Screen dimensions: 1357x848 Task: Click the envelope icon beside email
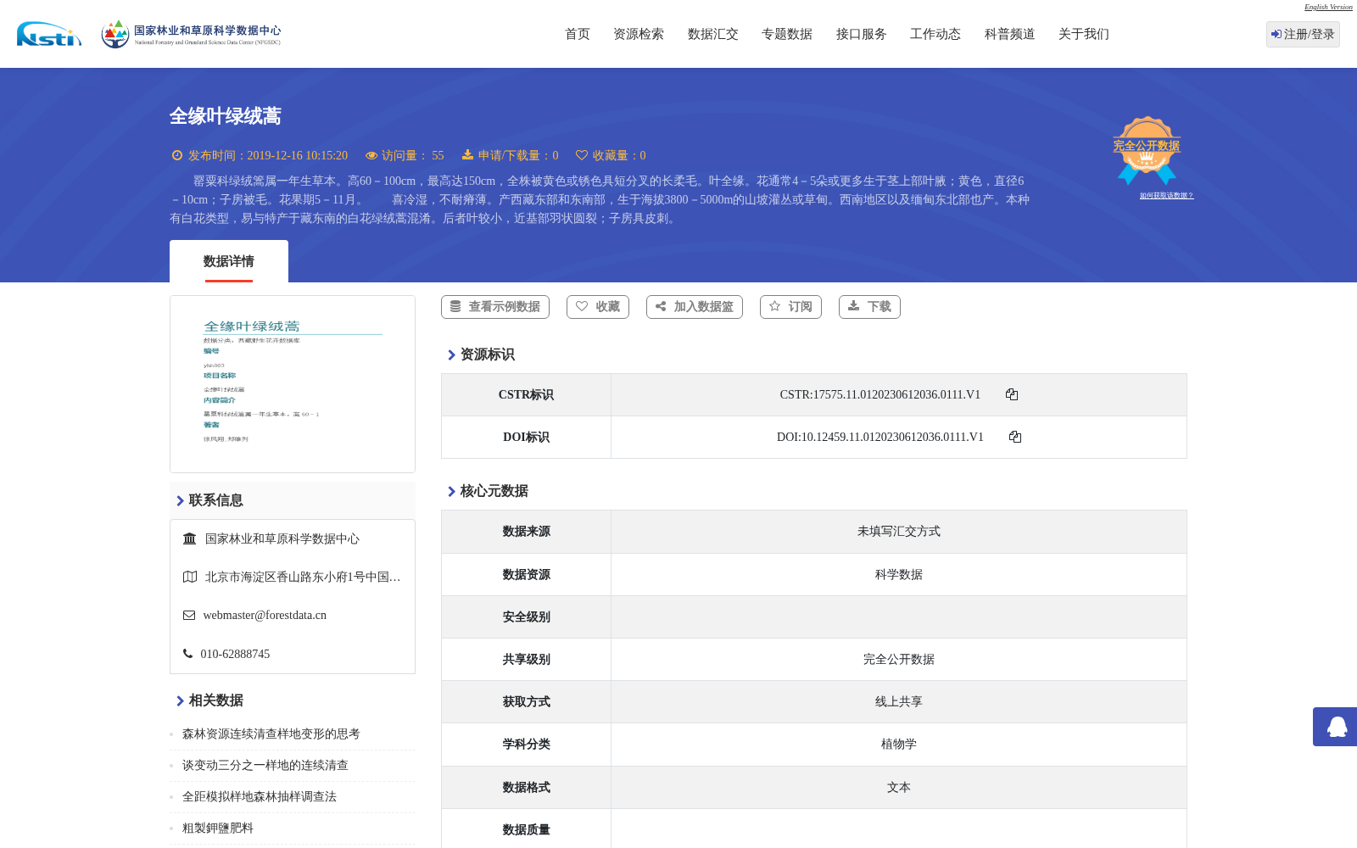click(x=189, y=616)
